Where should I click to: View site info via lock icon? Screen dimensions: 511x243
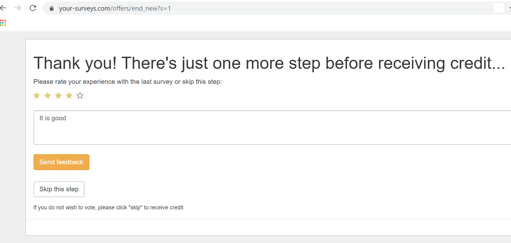52,8
